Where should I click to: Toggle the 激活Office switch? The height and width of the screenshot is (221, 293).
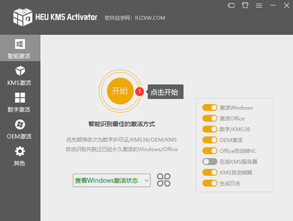tap(210, 118)
